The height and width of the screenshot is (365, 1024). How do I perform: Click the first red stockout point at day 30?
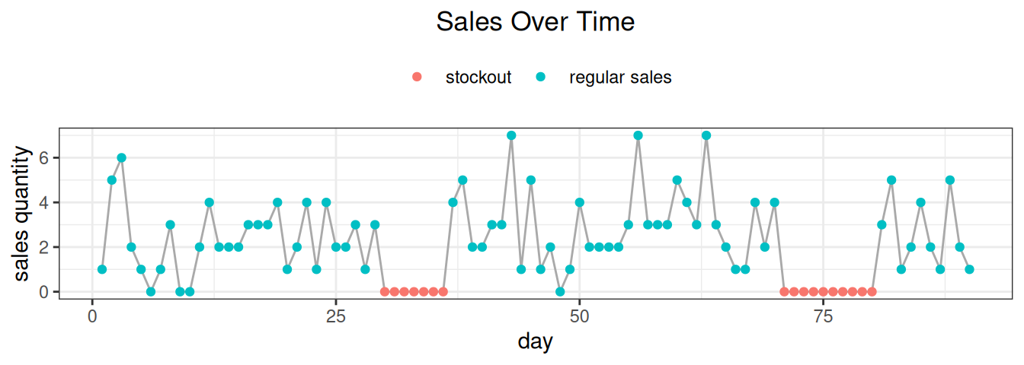(385, 291)
